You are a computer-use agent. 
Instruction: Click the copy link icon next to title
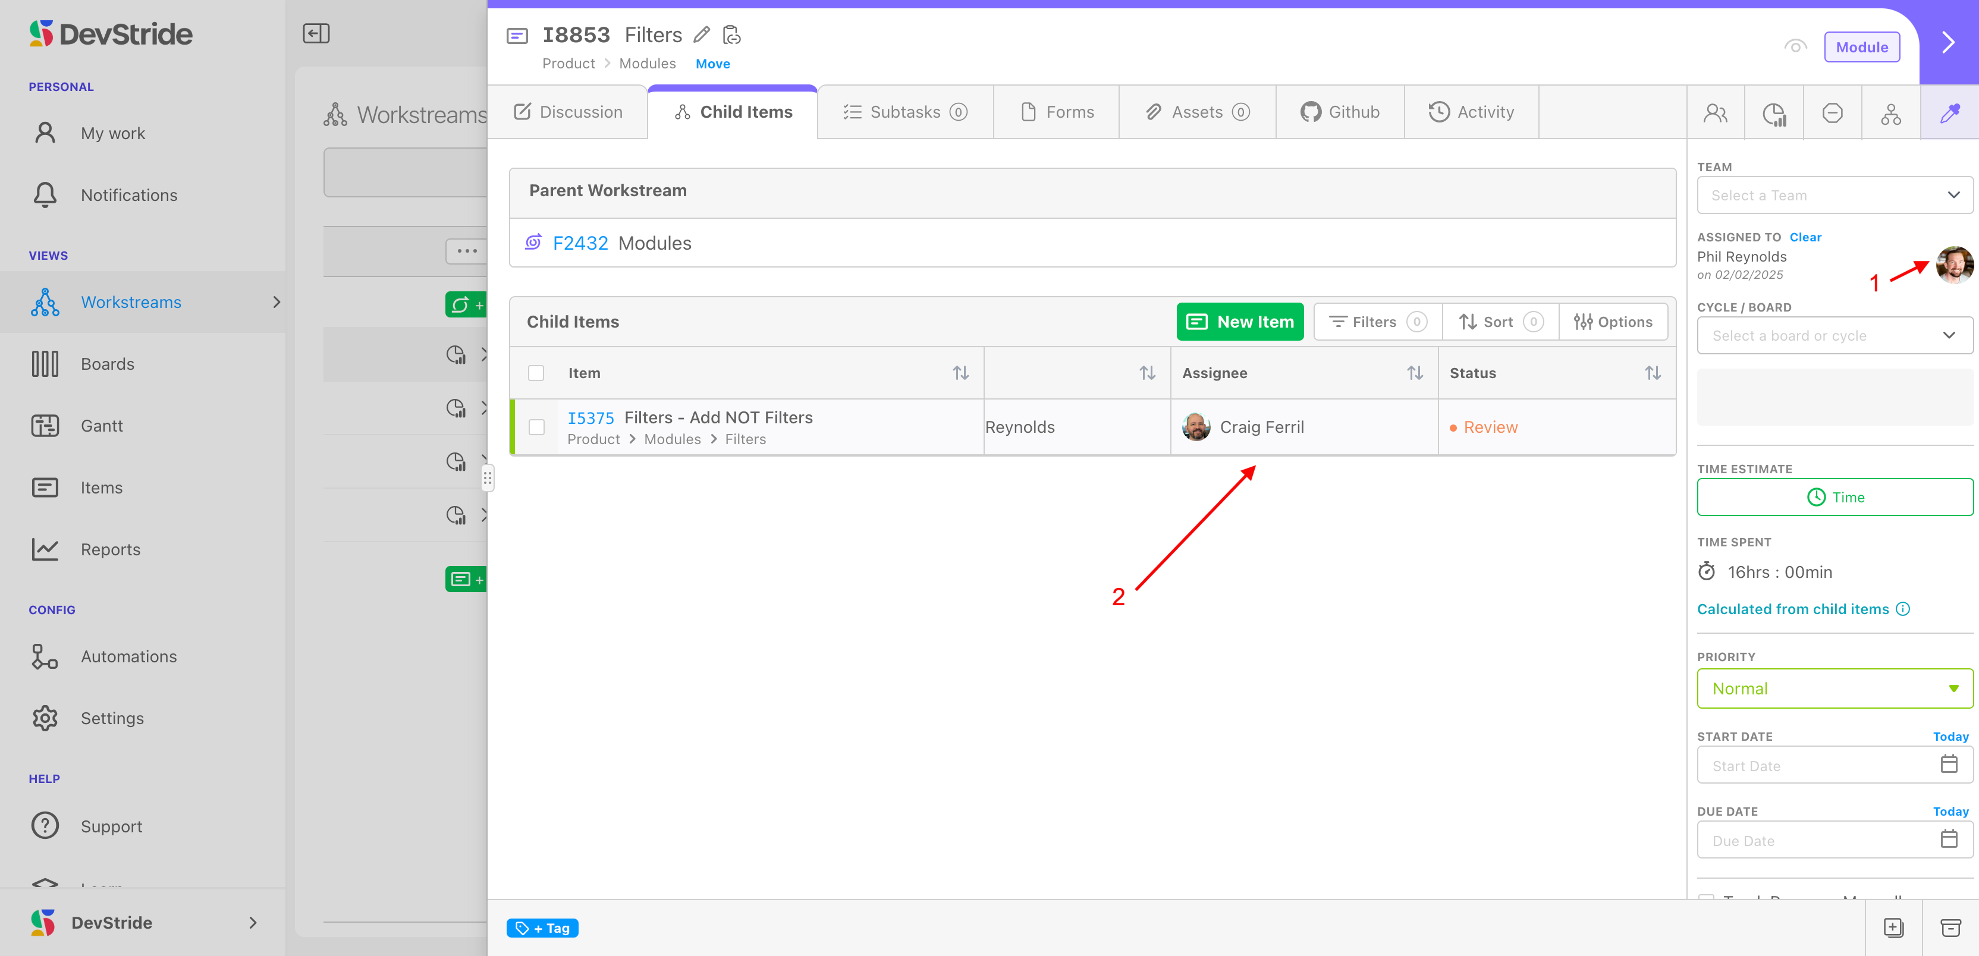[x=731, y=35]
